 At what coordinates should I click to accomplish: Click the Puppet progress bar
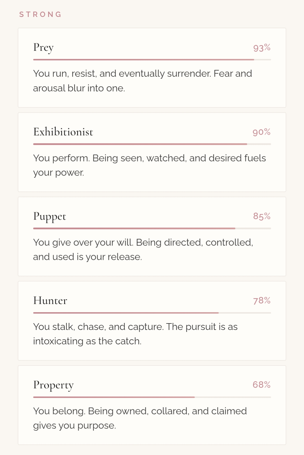coord(152,228)
